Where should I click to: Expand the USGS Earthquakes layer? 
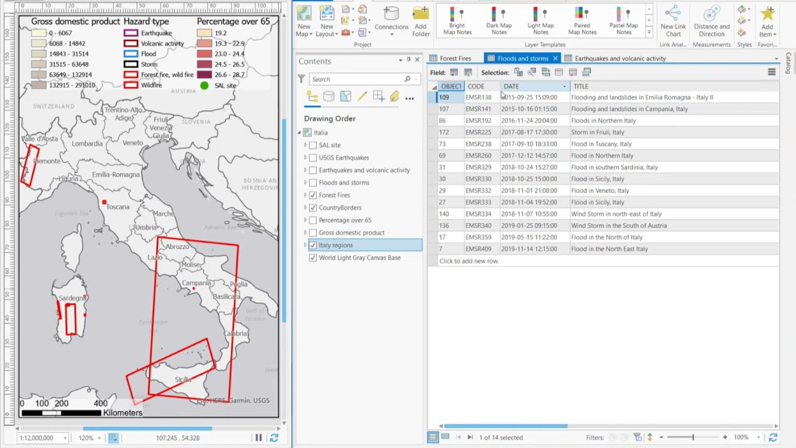[x=305, y=157]
